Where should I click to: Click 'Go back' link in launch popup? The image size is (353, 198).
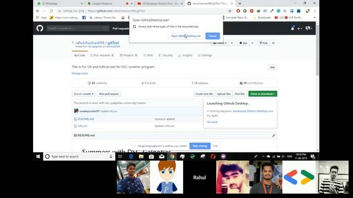[212, 122]
